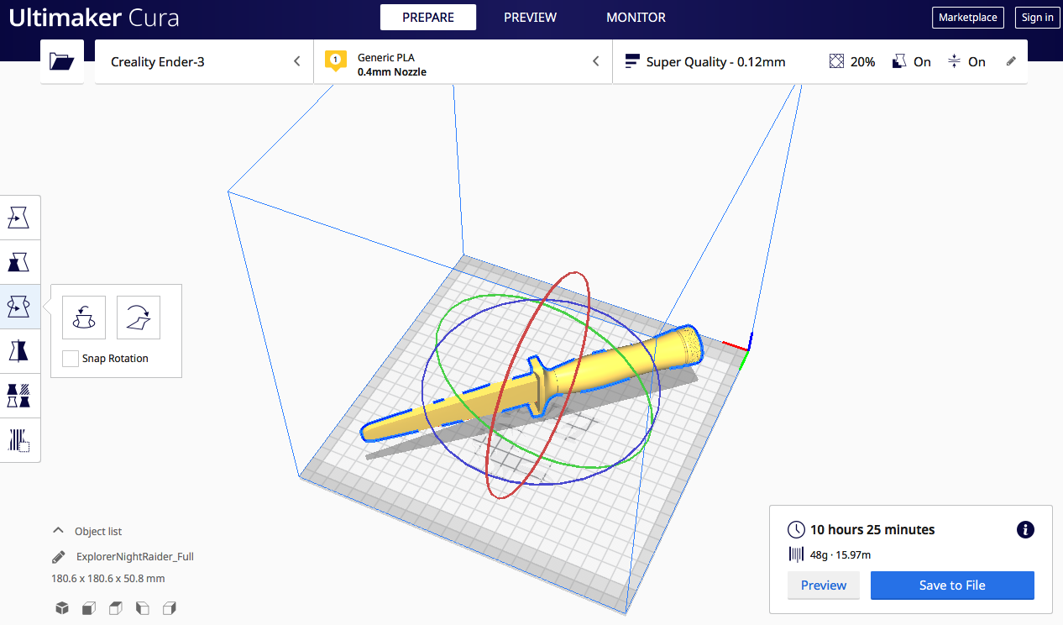Switch to the 3D view cube icon
Viewport: 1063px width, 625px height.
pos(62,607)
